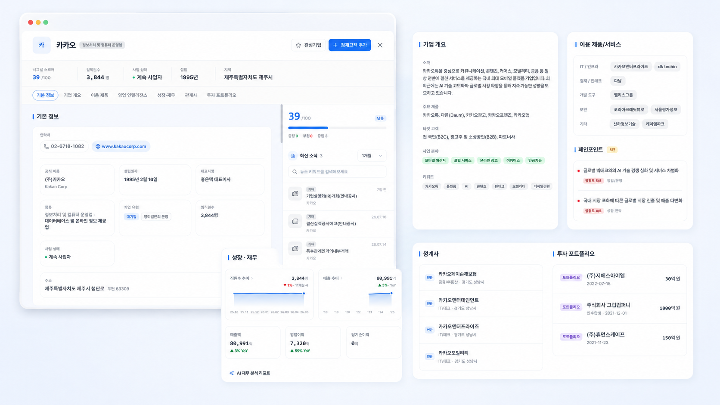Click the signal score progress bar
The image size is (720, 405).
337,128
